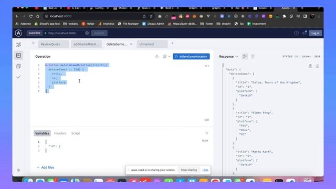
Task: Select the deleteGame... operation tab
Action: coord(117,44)
